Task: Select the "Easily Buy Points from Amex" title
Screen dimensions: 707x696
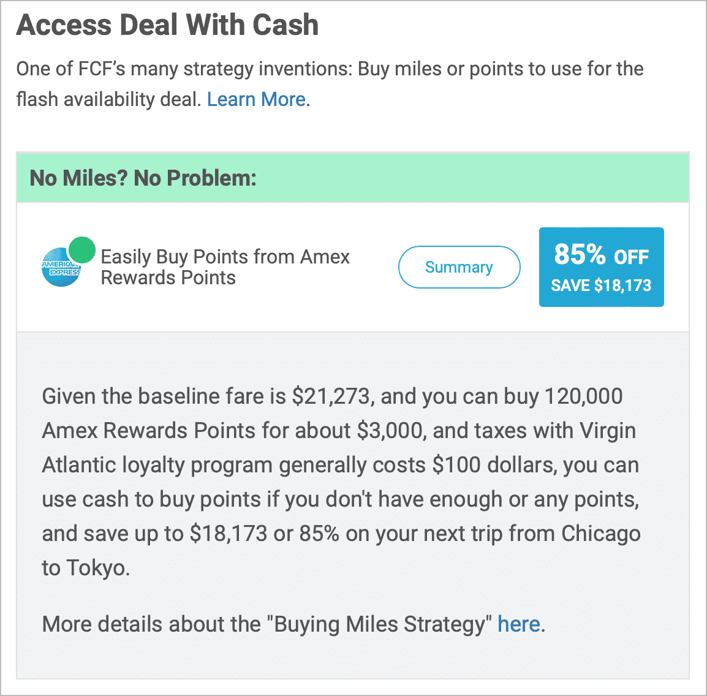Action: click(x=225, y=257)
